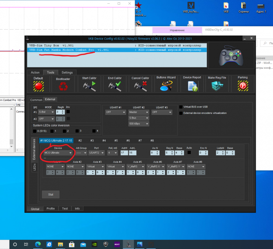Select external device tab #2
This screenshot has width=273, height=249.
pos(80,140)
